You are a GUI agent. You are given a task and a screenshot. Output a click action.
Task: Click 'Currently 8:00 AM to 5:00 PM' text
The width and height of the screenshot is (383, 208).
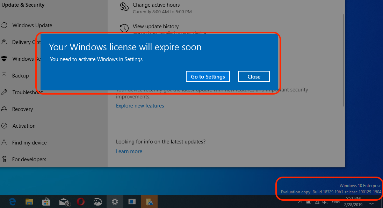tap(162, 12)
